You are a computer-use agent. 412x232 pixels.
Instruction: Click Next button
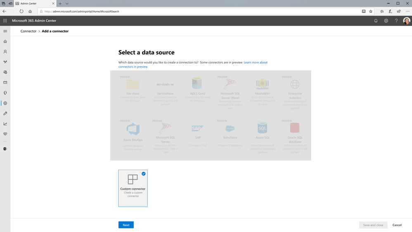[126, 225]
